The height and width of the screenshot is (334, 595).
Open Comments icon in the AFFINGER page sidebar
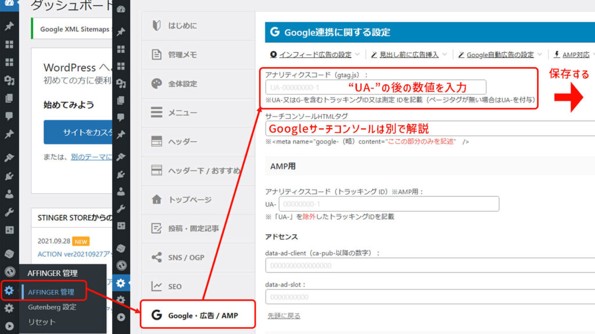point(121,117)
